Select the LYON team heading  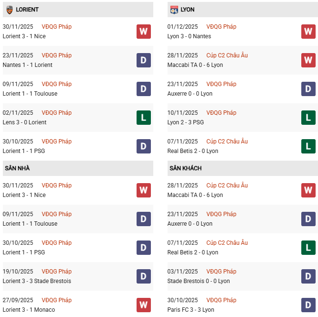188,10
